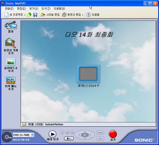Image resolution: width=159 pixels, height=145 pixels.
Task: Click the 동영상 편집 film reel button
Action: (72, 15)
